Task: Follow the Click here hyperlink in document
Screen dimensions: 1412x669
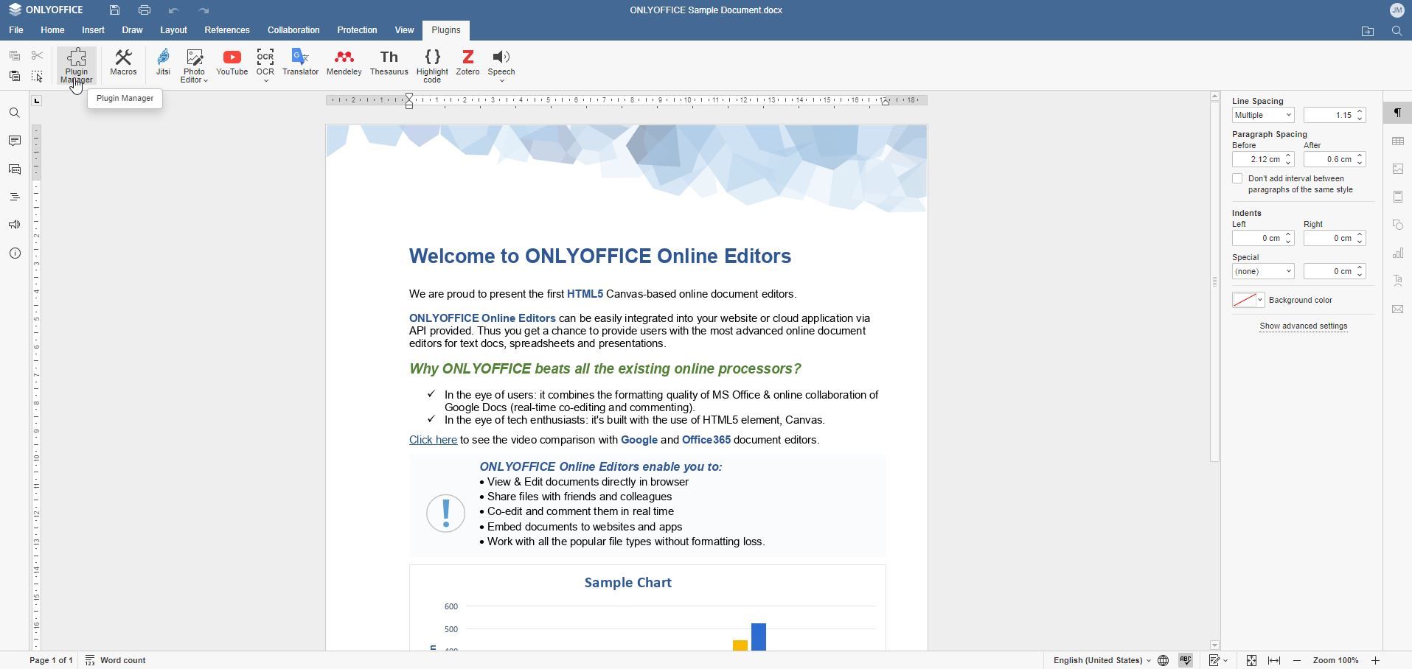Action: tap(433, 439)
